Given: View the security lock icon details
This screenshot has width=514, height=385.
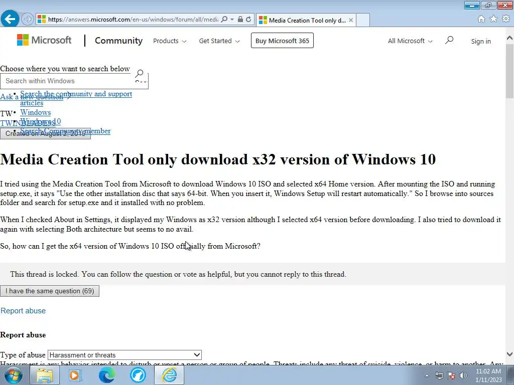Looking at the screenshot, I should [x=240, y=20].
